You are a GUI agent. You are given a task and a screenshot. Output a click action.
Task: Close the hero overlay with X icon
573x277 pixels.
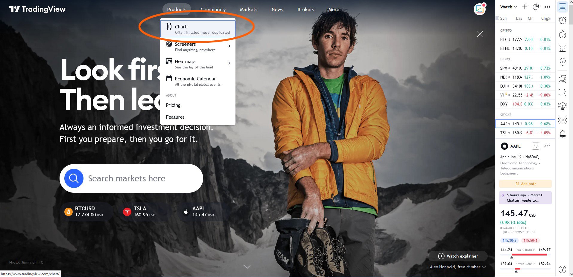click(x=480, y=34)
